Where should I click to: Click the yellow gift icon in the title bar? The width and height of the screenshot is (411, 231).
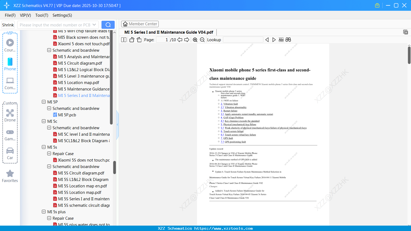pyautogui.click(x=377, y=5)
